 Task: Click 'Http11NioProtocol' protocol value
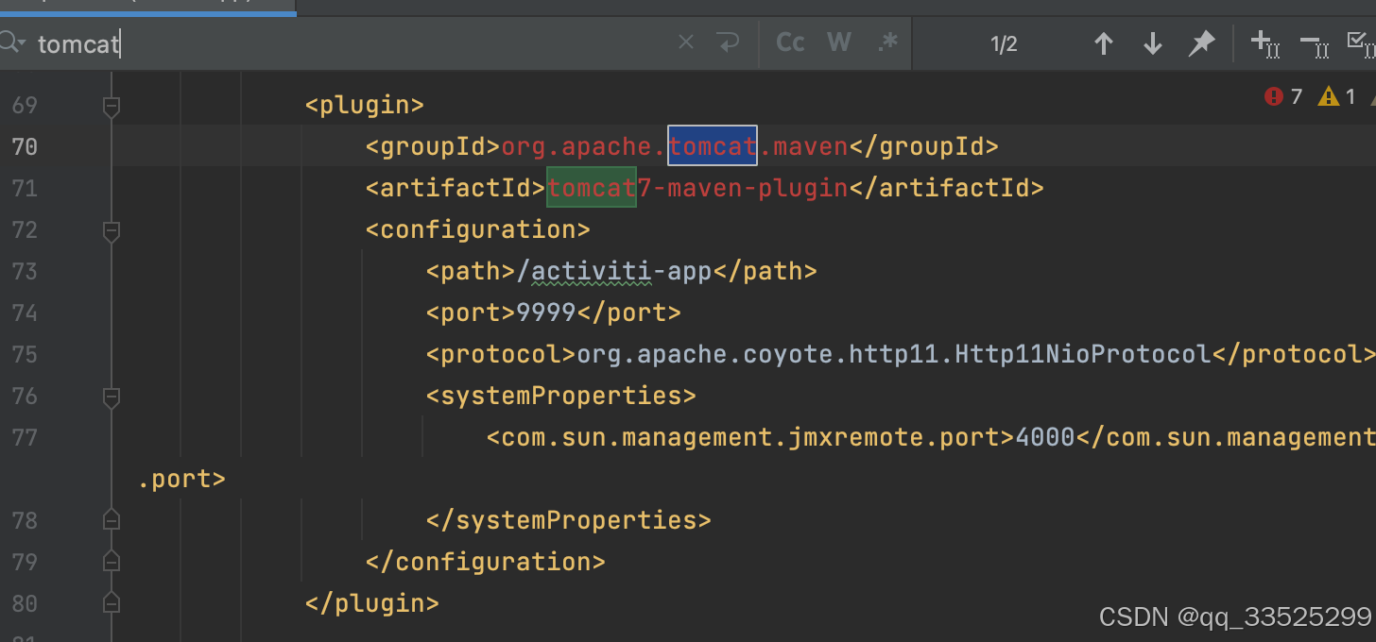click(x=1083, y=354)
